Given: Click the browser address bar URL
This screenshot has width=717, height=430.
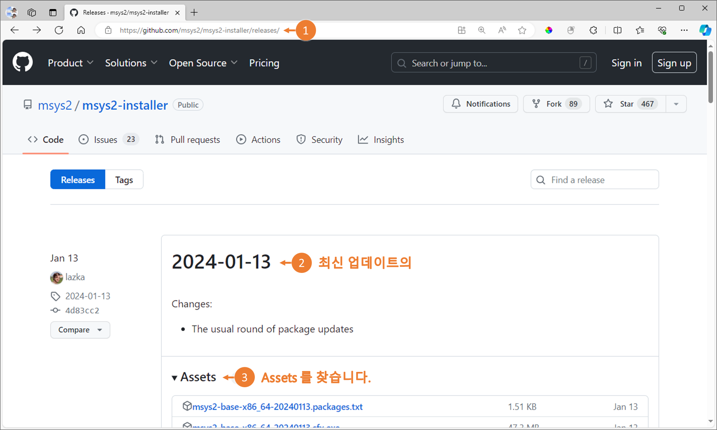Looking at the screenshot, I should [x=199, y=30].
